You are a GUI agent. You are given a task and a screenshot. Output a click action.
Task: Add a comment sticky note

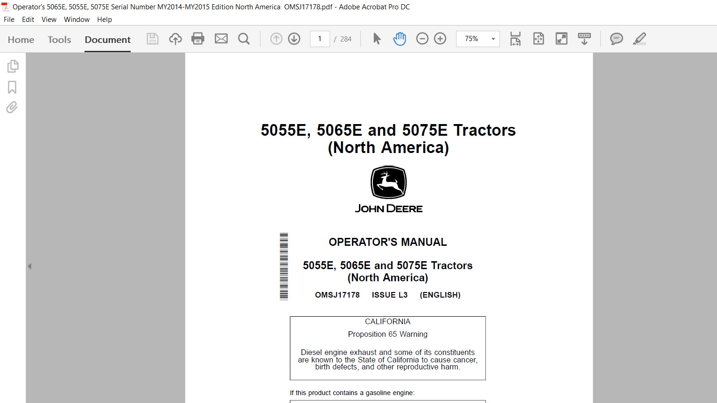[x=617, y=39]
